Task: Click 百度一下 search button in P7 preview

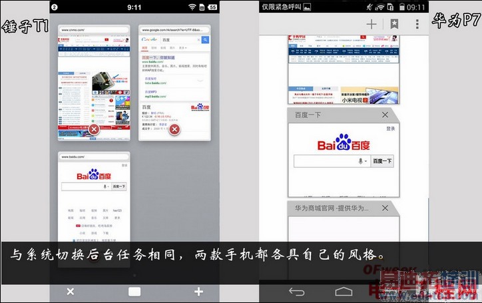Action: [382, 161]
